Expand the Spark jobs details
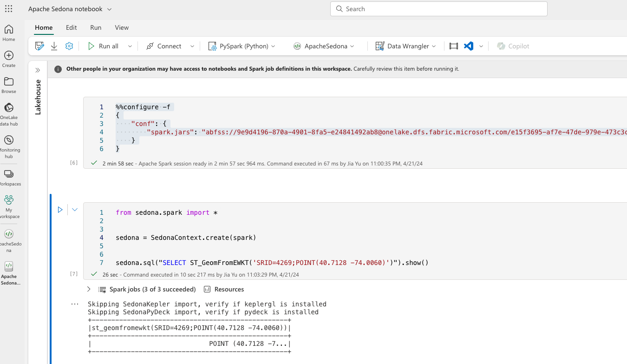The image size is (627, 364). pyautogui.click(x=89, y=289)
